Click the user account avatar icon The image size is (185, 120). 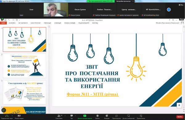[x=182, y=23]
